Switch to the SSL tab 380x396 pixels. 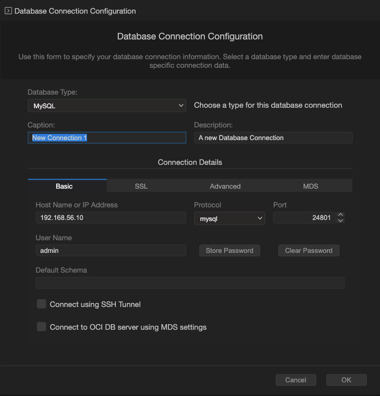point(141,186)
